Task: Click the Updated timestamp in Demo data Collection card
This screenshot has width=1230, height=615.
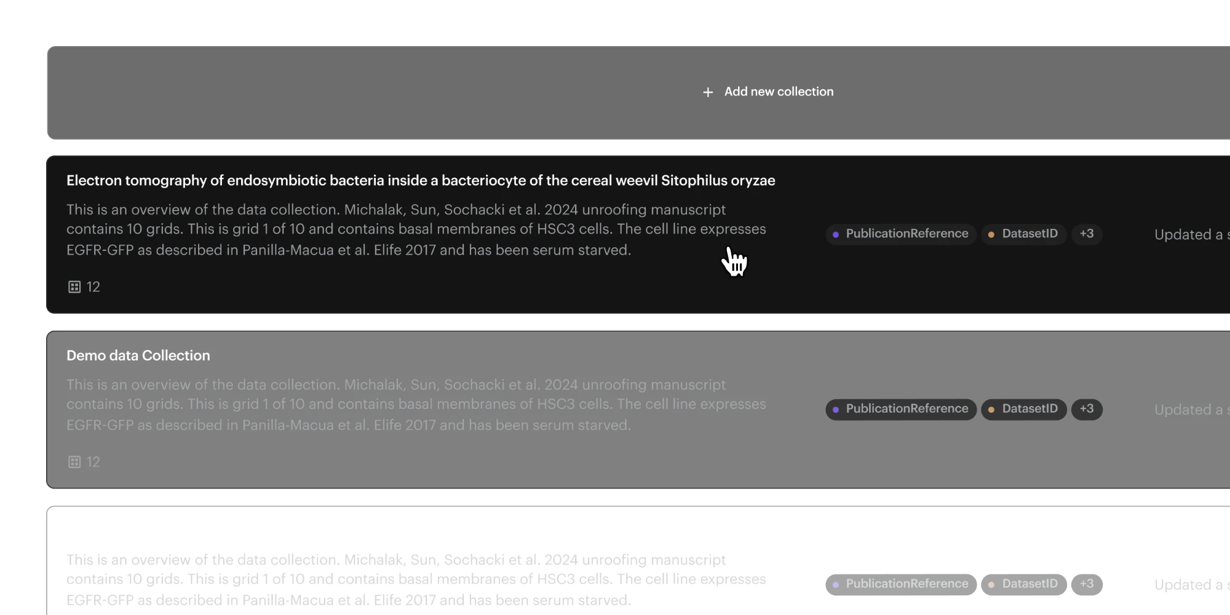Action: 1192,410
